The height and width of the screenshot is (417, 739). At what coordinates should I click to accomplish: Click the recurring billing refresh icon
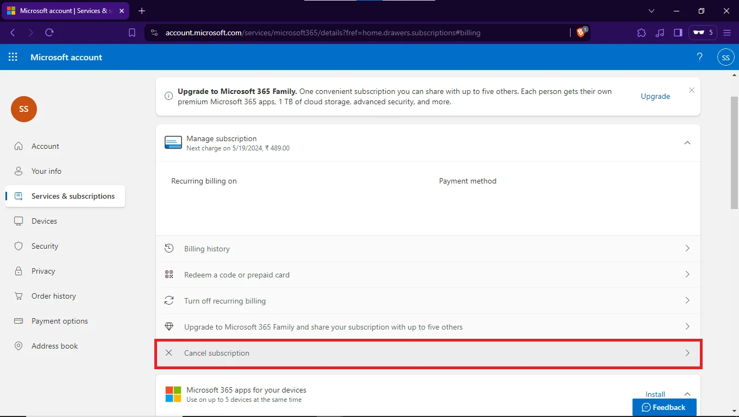(169, 300)
